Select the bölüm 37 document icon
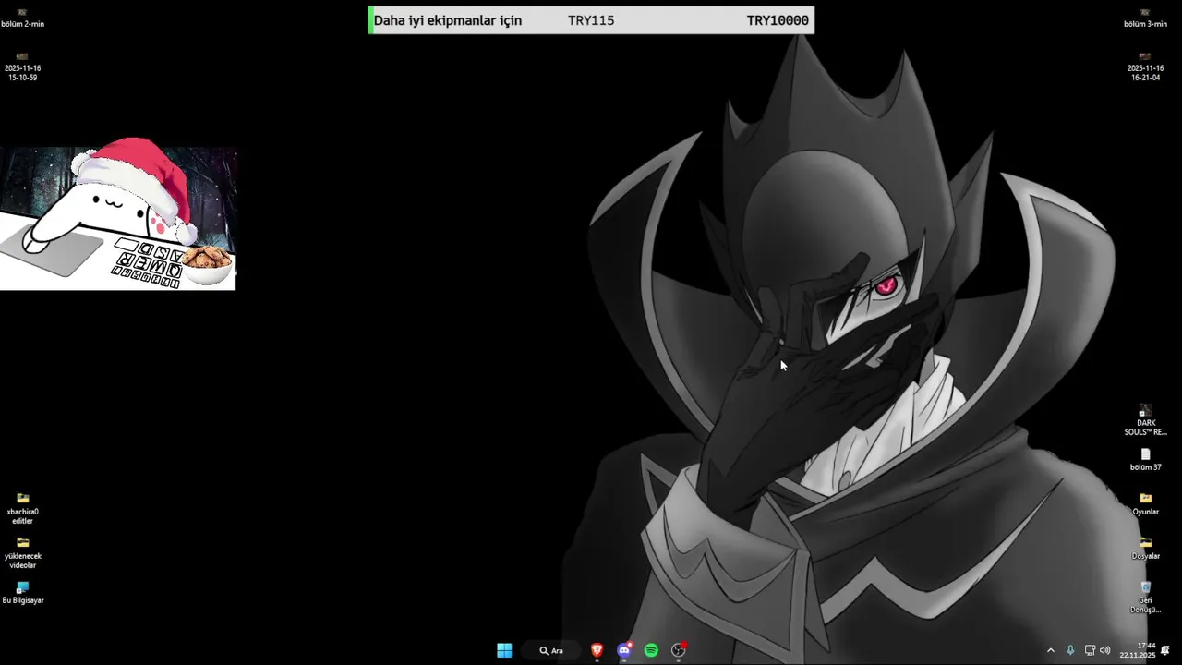This screenshot has width=1182, height=665. coord(1145,460)
